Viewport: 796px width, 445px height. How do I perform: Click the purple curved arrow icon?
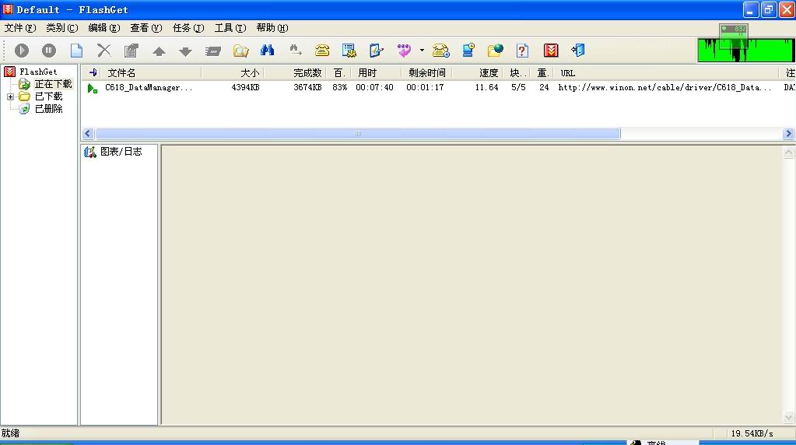coord(404,51)
